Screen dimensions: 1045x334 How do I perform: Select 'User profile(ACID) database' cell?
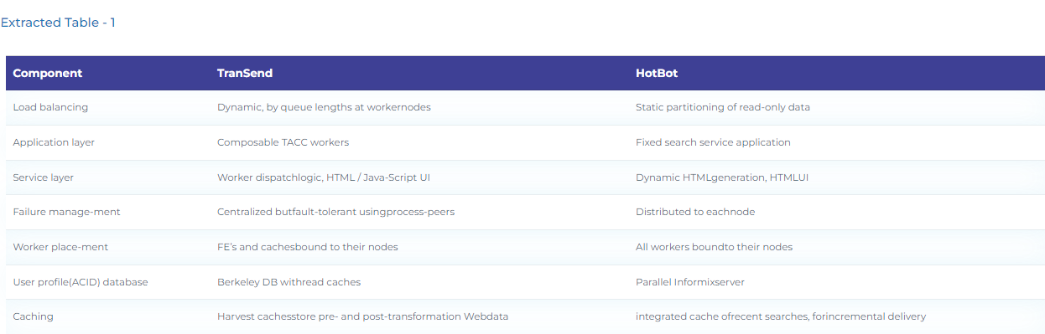pyautogui.click(x=81, y=282)
